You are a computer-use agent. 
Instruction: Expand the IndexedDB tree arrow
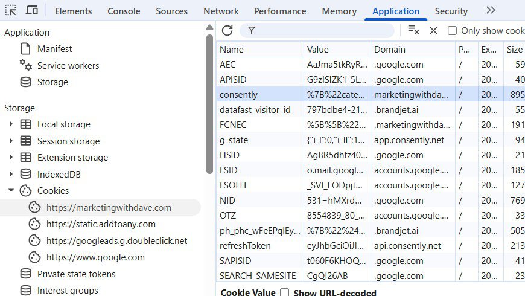click(x=11, y=174)
